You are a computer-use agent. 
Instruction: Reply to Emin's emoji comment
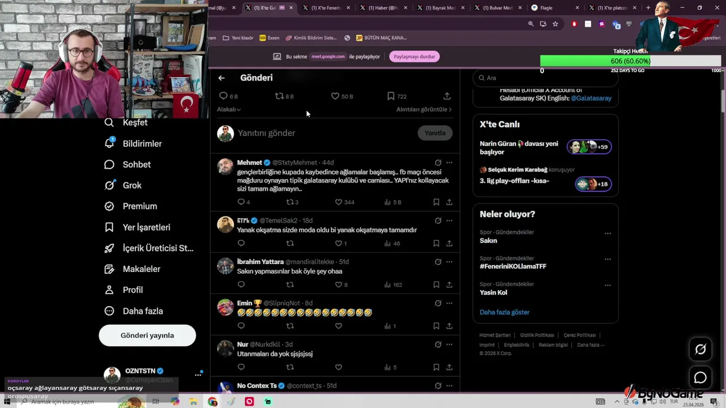[x=241, y=326]
